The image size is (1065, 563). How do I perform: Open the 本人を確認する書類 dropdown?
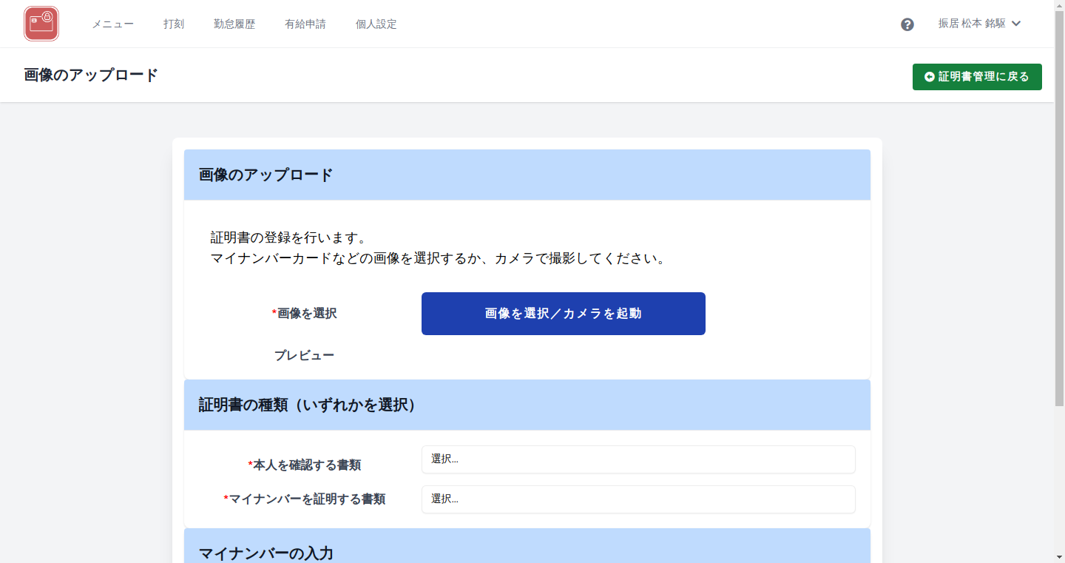click(x=638, y=459)
